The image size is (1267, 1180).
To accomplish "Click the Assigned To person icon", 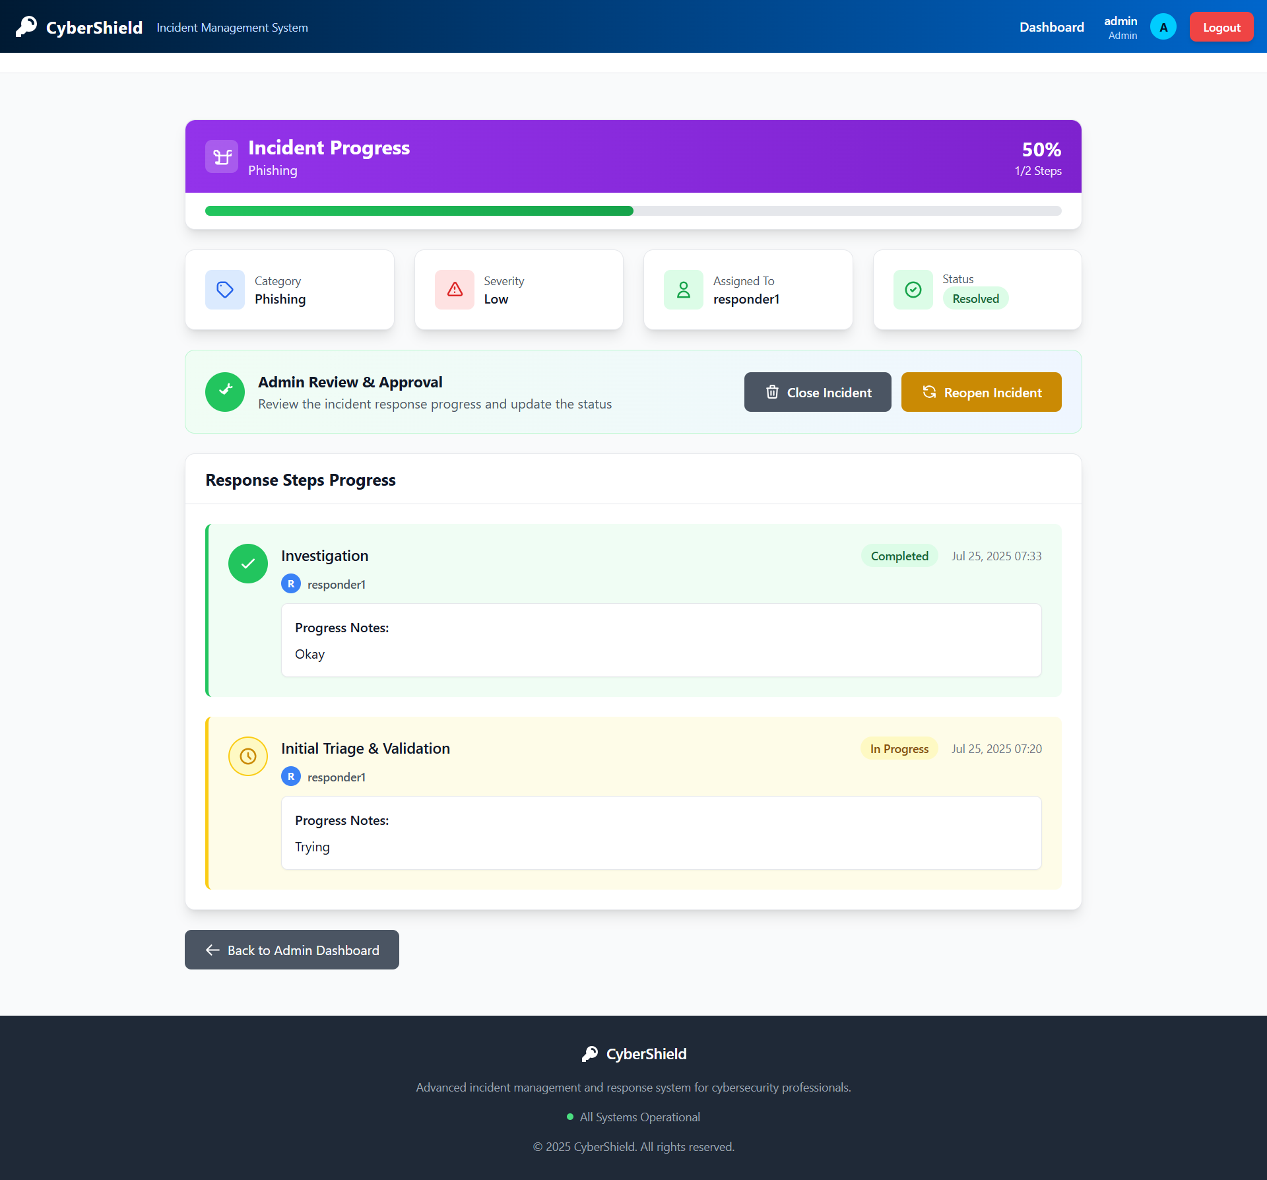I will pos(684,290).
